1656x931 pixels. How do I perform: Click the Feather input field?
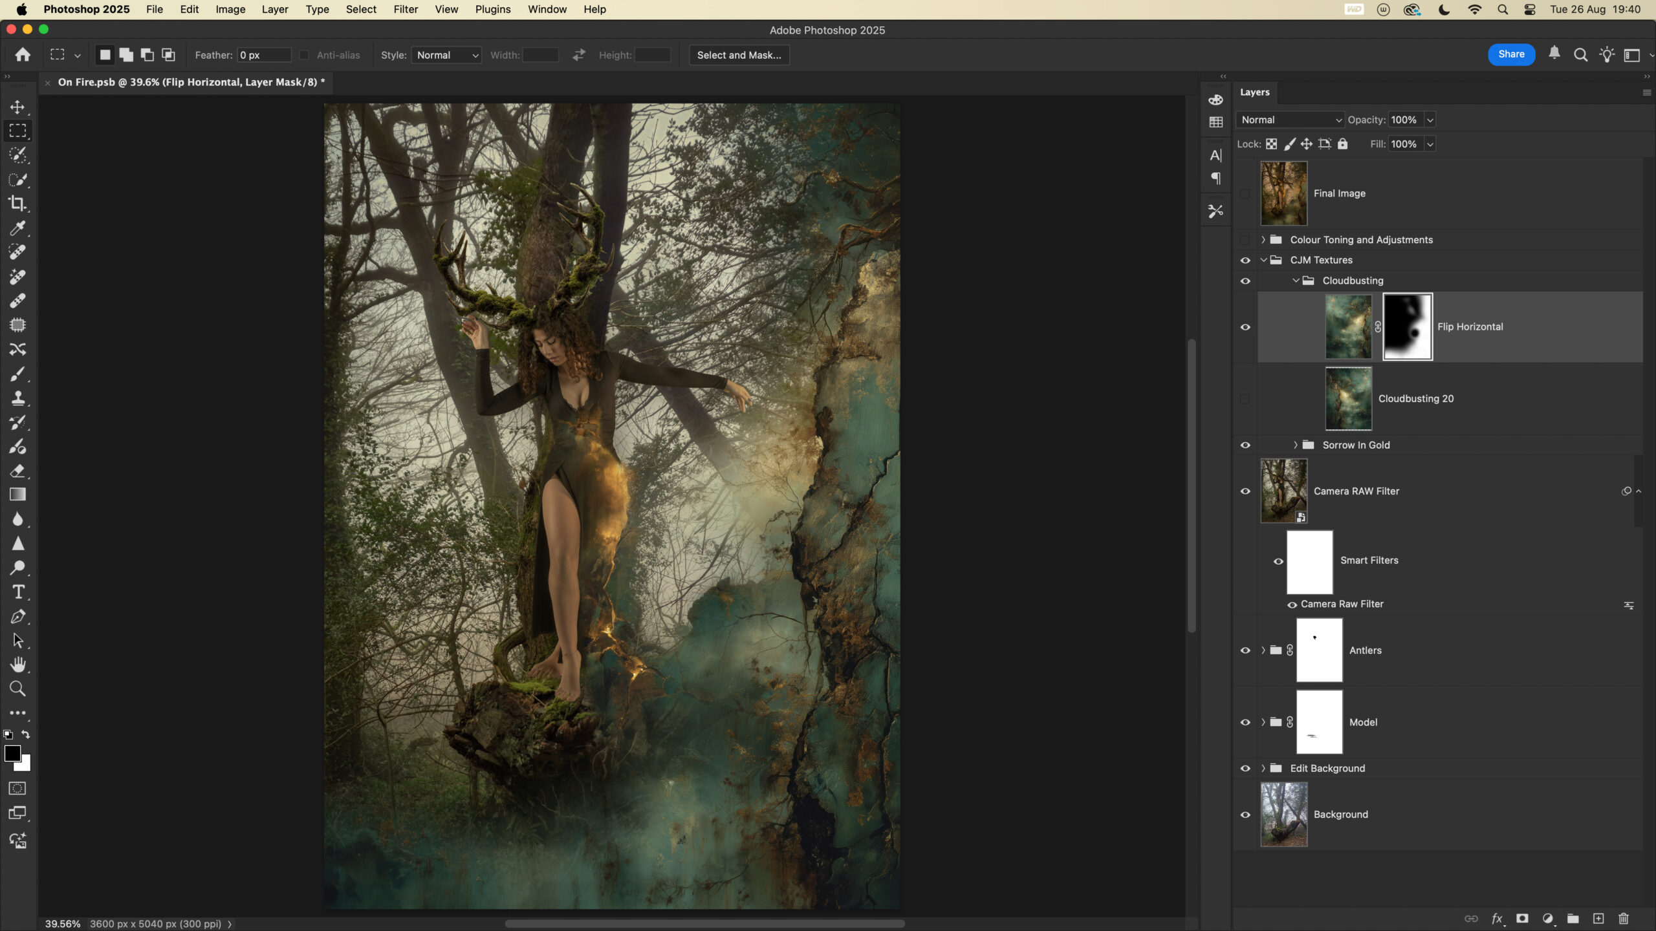coord(264,55)
